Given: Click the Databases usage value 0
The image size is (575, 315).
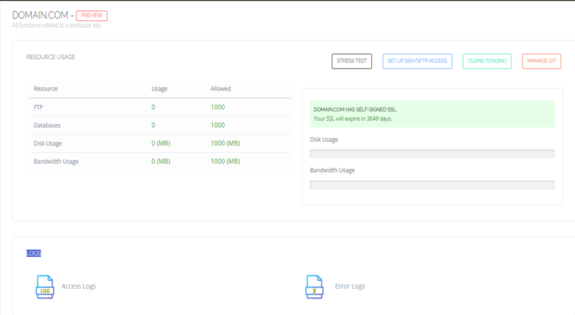Looking at the screenshot, I should point(154,125).
